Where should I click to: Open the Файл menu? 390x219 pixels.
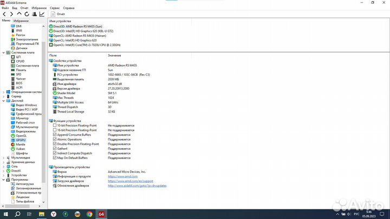[5, 8]
